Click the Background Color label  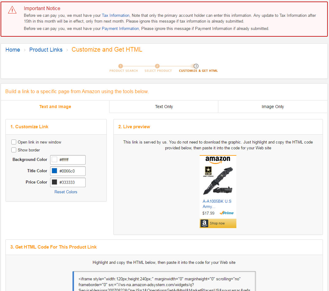point(30,160)
